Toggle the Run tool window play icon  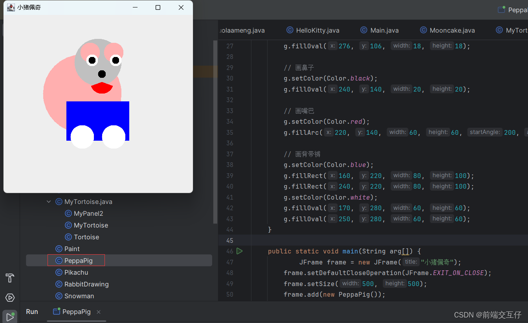coord(10,317)
